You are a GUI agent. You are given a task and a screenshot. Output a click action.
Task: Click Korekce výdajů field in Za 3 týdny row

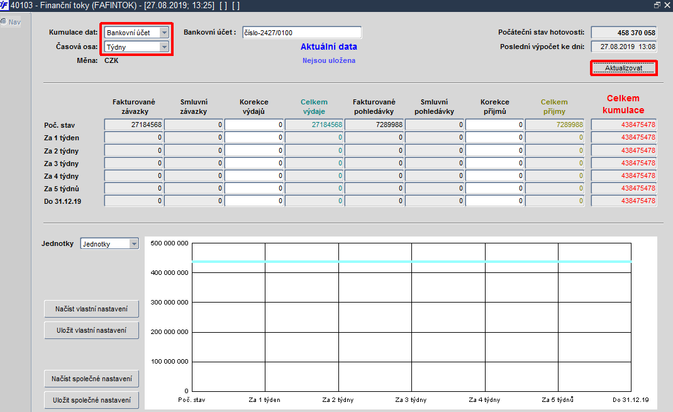253,163
